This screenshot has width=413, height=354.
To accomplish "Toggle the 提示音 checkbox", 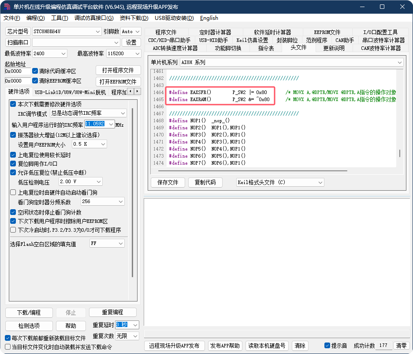I will pos(327,345).
